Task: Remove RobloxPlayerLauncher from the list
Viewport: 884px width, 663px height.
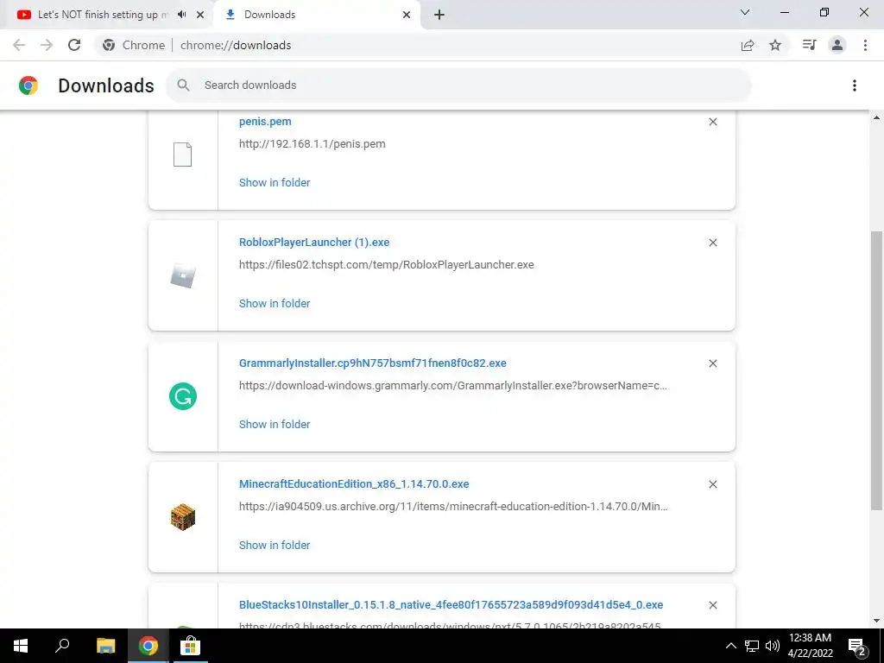Action: tap(712, 243)
